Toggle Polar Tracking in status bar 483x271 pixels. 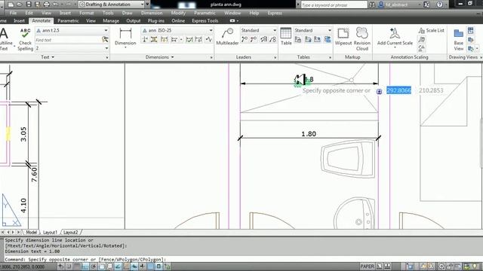pyautogui.click(x=94, y=266)
